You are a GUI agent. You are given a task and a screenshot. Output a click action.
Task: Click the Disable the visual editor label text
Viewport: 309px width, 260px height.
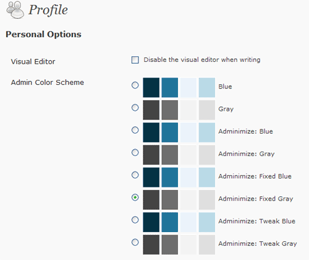(202, 60)
